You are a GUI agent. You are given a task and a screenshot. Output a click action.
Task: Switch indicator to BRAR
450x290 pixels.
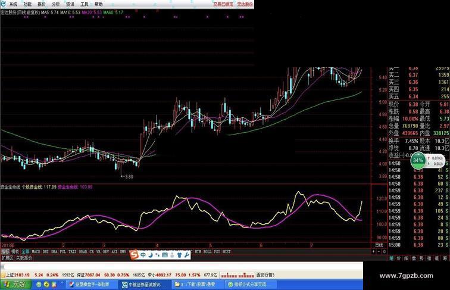[83, 251]
